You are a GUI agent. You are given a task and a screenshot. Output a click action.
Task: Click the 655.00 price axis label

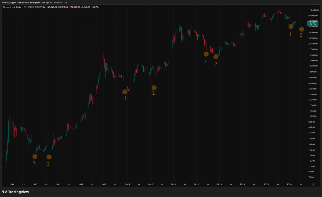click(312, 127)
